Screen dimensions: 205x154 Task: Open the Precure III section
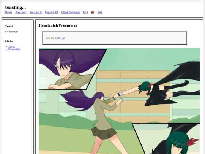click(52, 12)
